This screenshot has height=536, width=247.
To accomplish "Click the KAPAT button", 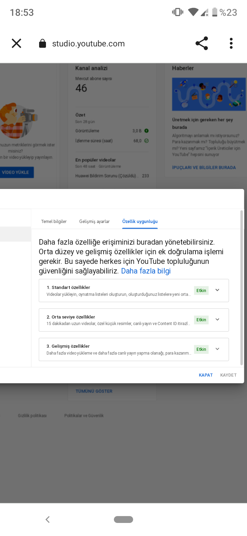I will point(206,375).
